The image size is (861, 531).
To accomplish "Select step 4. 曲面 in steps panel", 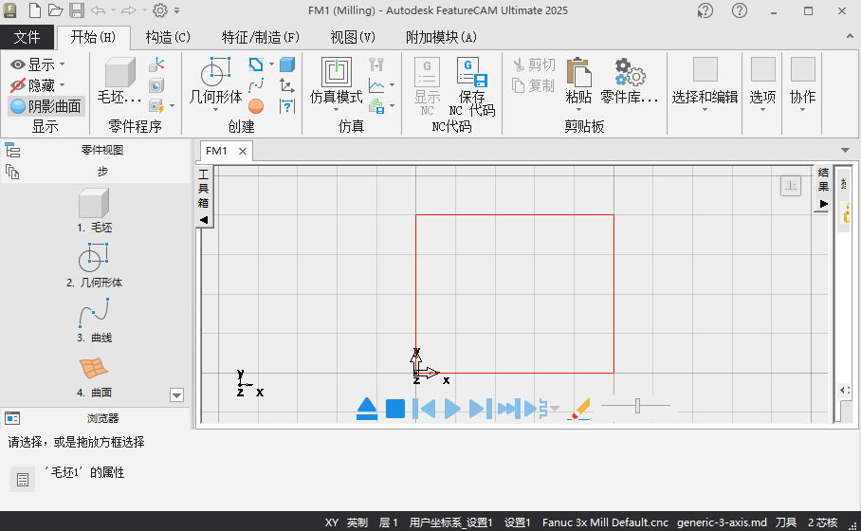I will tap(94, 377).
